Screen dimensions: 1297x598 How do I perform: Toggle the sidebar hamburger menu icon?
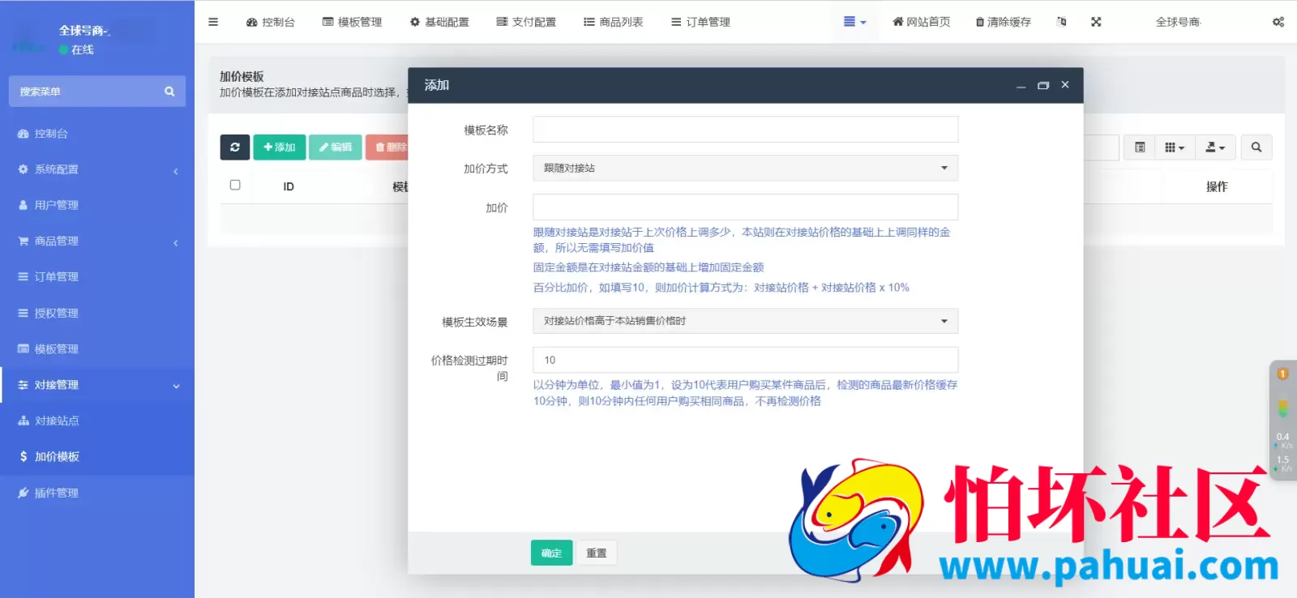[x=213, y=22]
